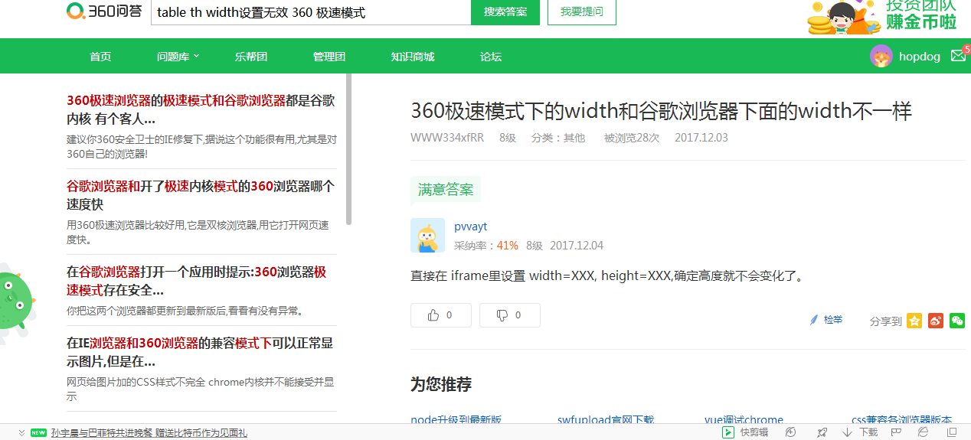Click the 满意答案 label
The height and width of the screenshot is (440, 971).
tap(446, 189)
